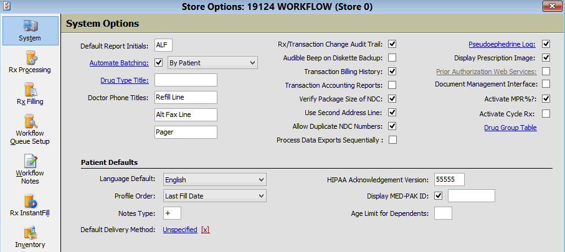Image resolution: width=565 pixels, height=252 pixels.
Task: Open the Automate Batching link
Action: click(x=119, y=63)
